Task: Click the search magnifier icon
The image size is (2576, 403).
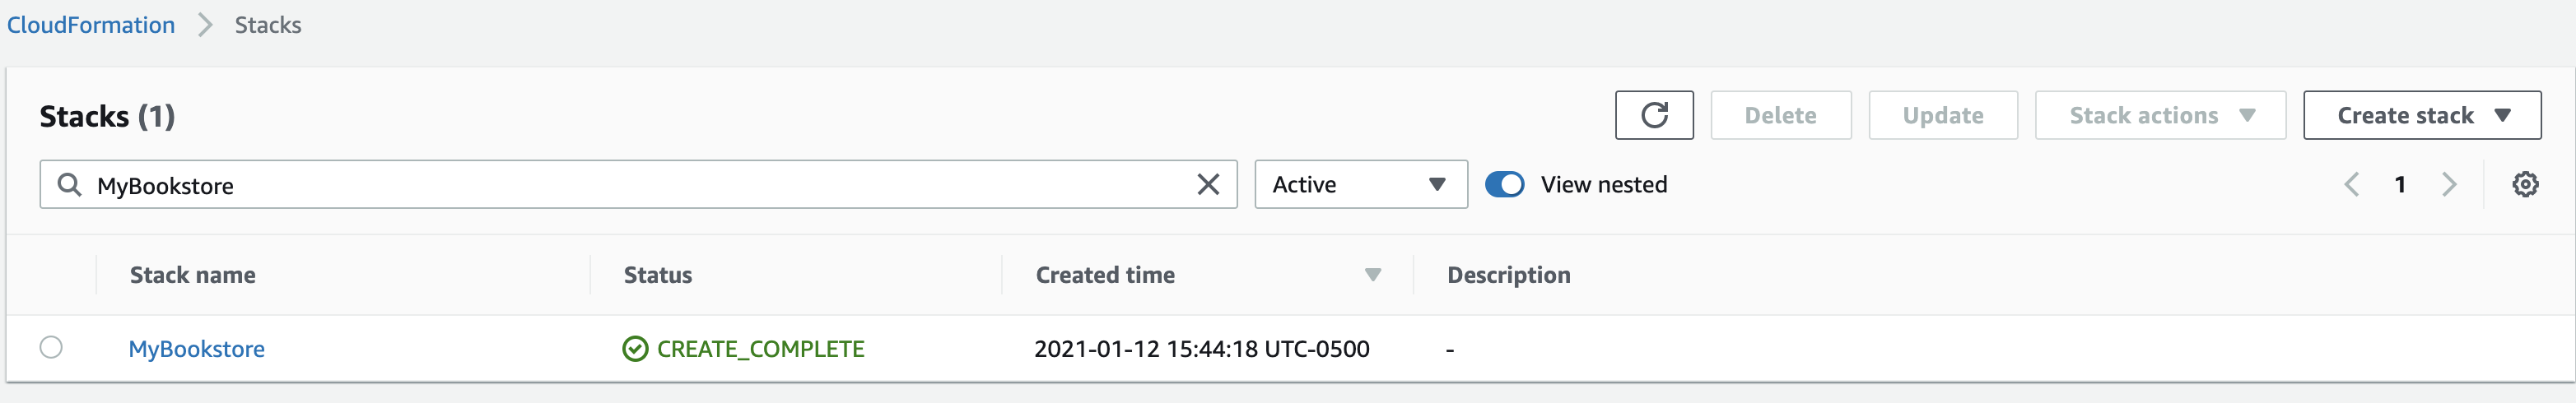Action: coord(69,184)
